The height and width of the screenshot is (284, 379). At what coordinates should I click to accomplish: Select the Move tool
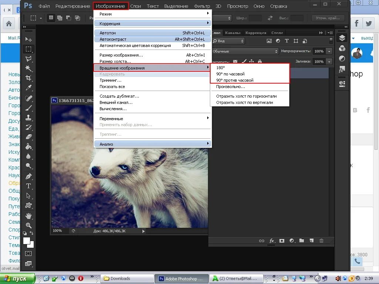pos(28,39)
